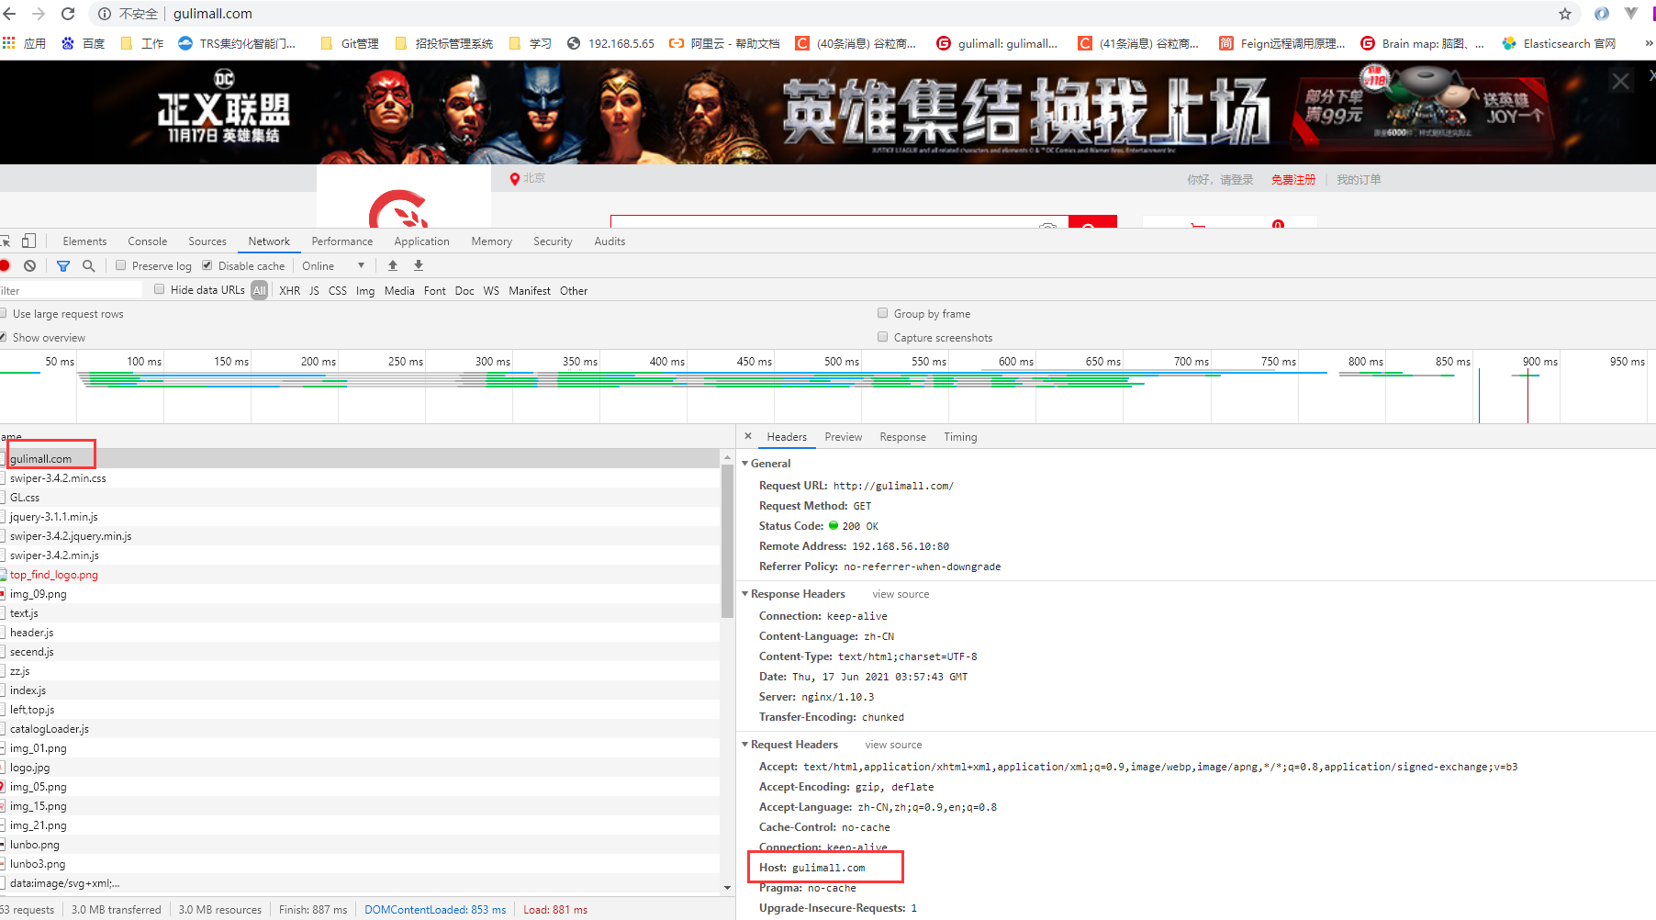
Task: Check the Capture screenshots option
Action: 882,337
